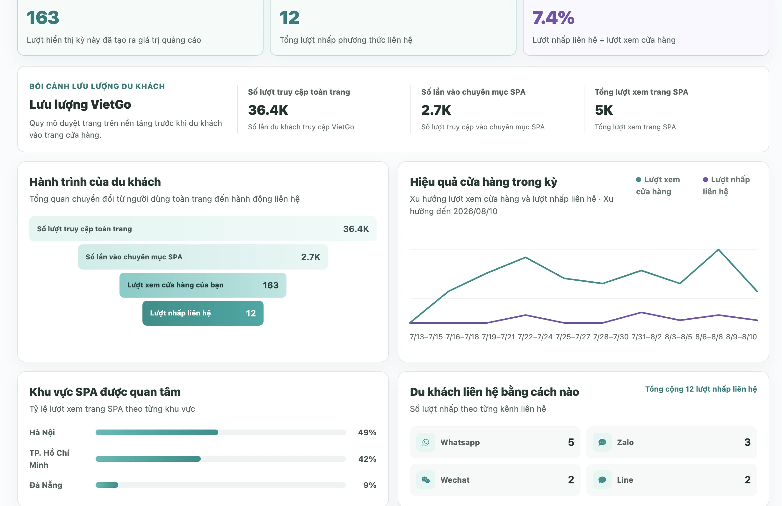Click the Wechat channel name
Image resolution: width=782 pixels, height=506 pixels.
coord(455,480)
